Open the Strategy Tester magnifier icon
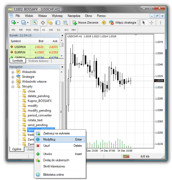 click(x=65, y=22)
